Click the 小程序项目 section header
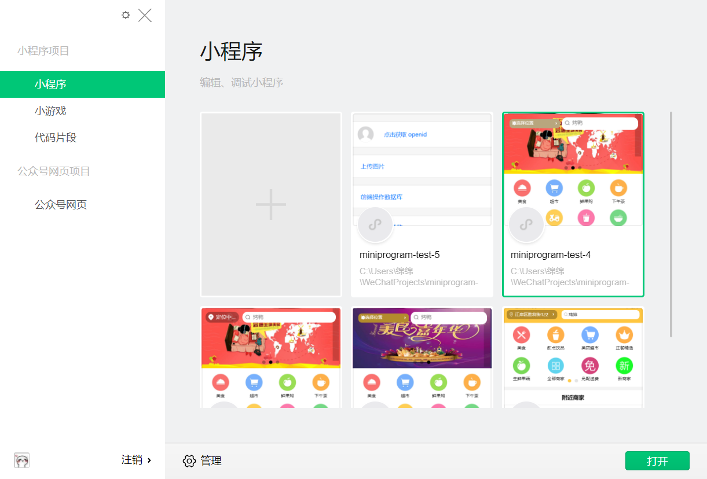The width and height of the screenshot is (707, 479). point(43,51)
